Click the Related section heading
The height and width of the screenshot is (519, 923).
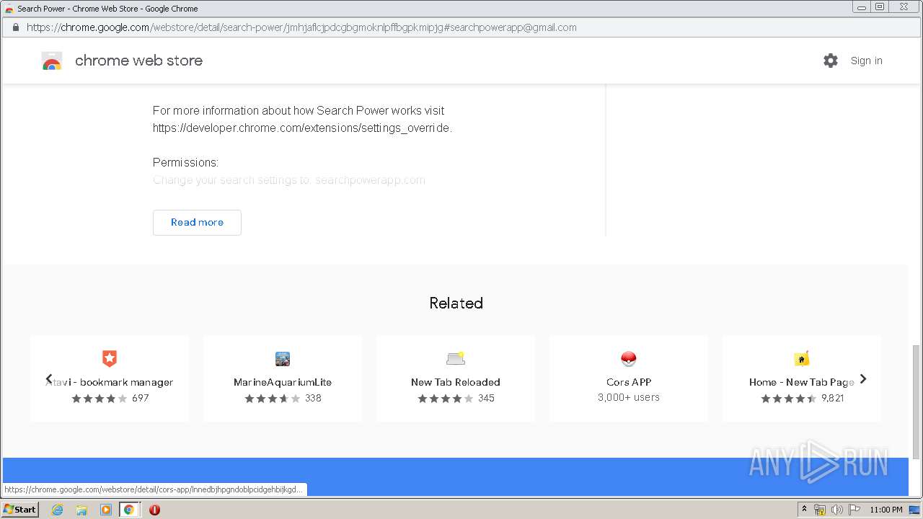[x=456, y=303]
